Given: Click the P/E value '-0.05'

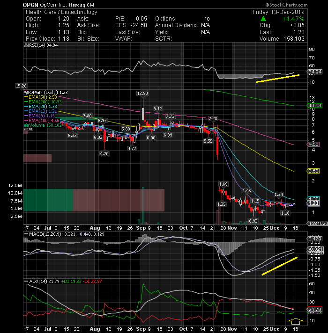Looking at the screenshot, I should click(x=141, y=19).
